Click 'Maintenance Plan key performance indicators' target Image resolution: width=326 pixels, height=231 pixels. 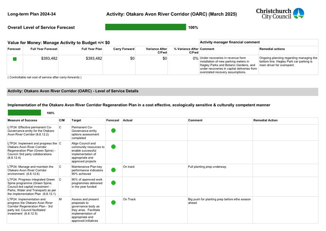click(x=87, y=170)
